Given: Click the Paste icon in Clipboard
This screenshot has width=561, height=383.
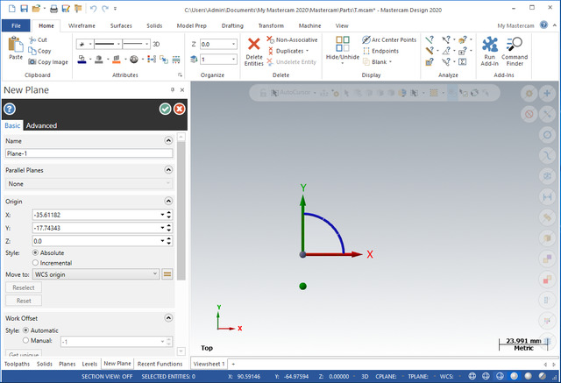Looking at the screenshot, I should tap(15, 44).
